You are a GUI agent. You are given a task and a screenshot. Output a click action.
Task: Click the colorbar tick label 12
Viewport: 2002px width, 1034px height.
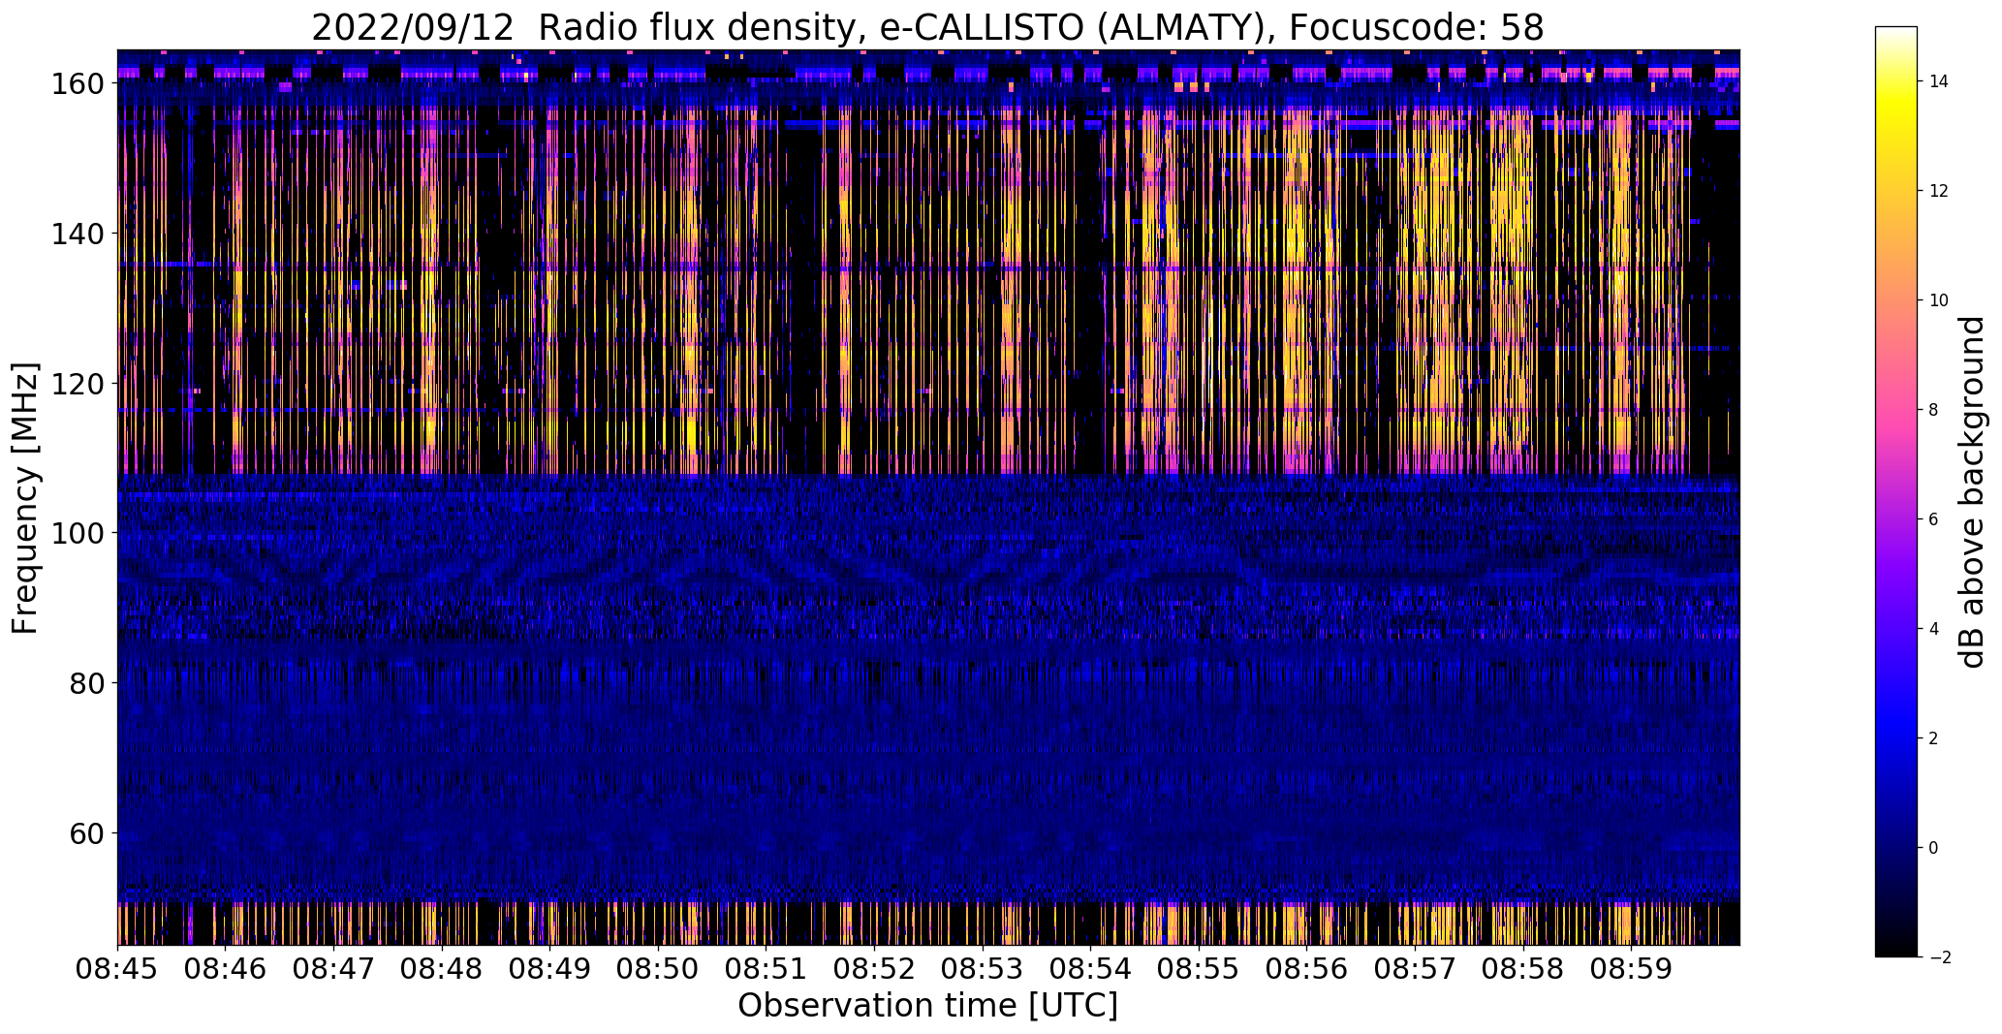coord(1939,191)
